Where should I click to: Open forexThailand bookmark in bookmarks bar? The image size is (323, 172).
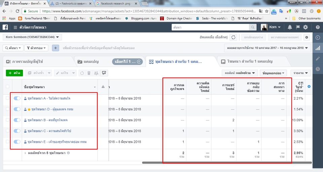pyautogui.click(x=34, y=18)
